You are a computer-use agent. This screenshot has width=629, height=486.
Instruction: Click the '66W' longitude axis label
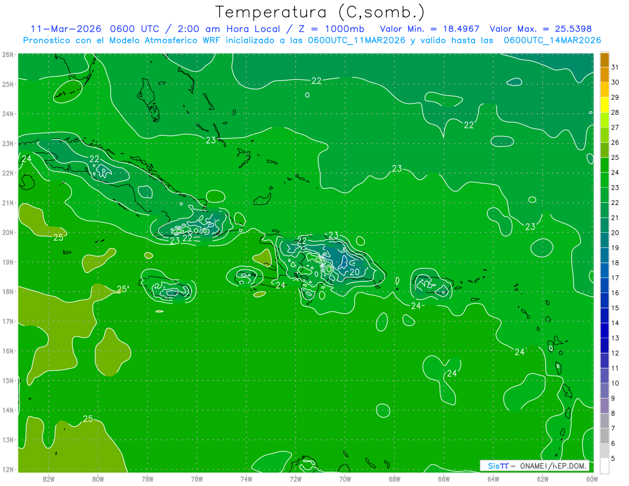443,479
